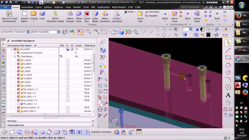Toggle fm_retpin x 4 checkbox
The width and height of the screenshot is (249, 140).
(x=18, y=89)
